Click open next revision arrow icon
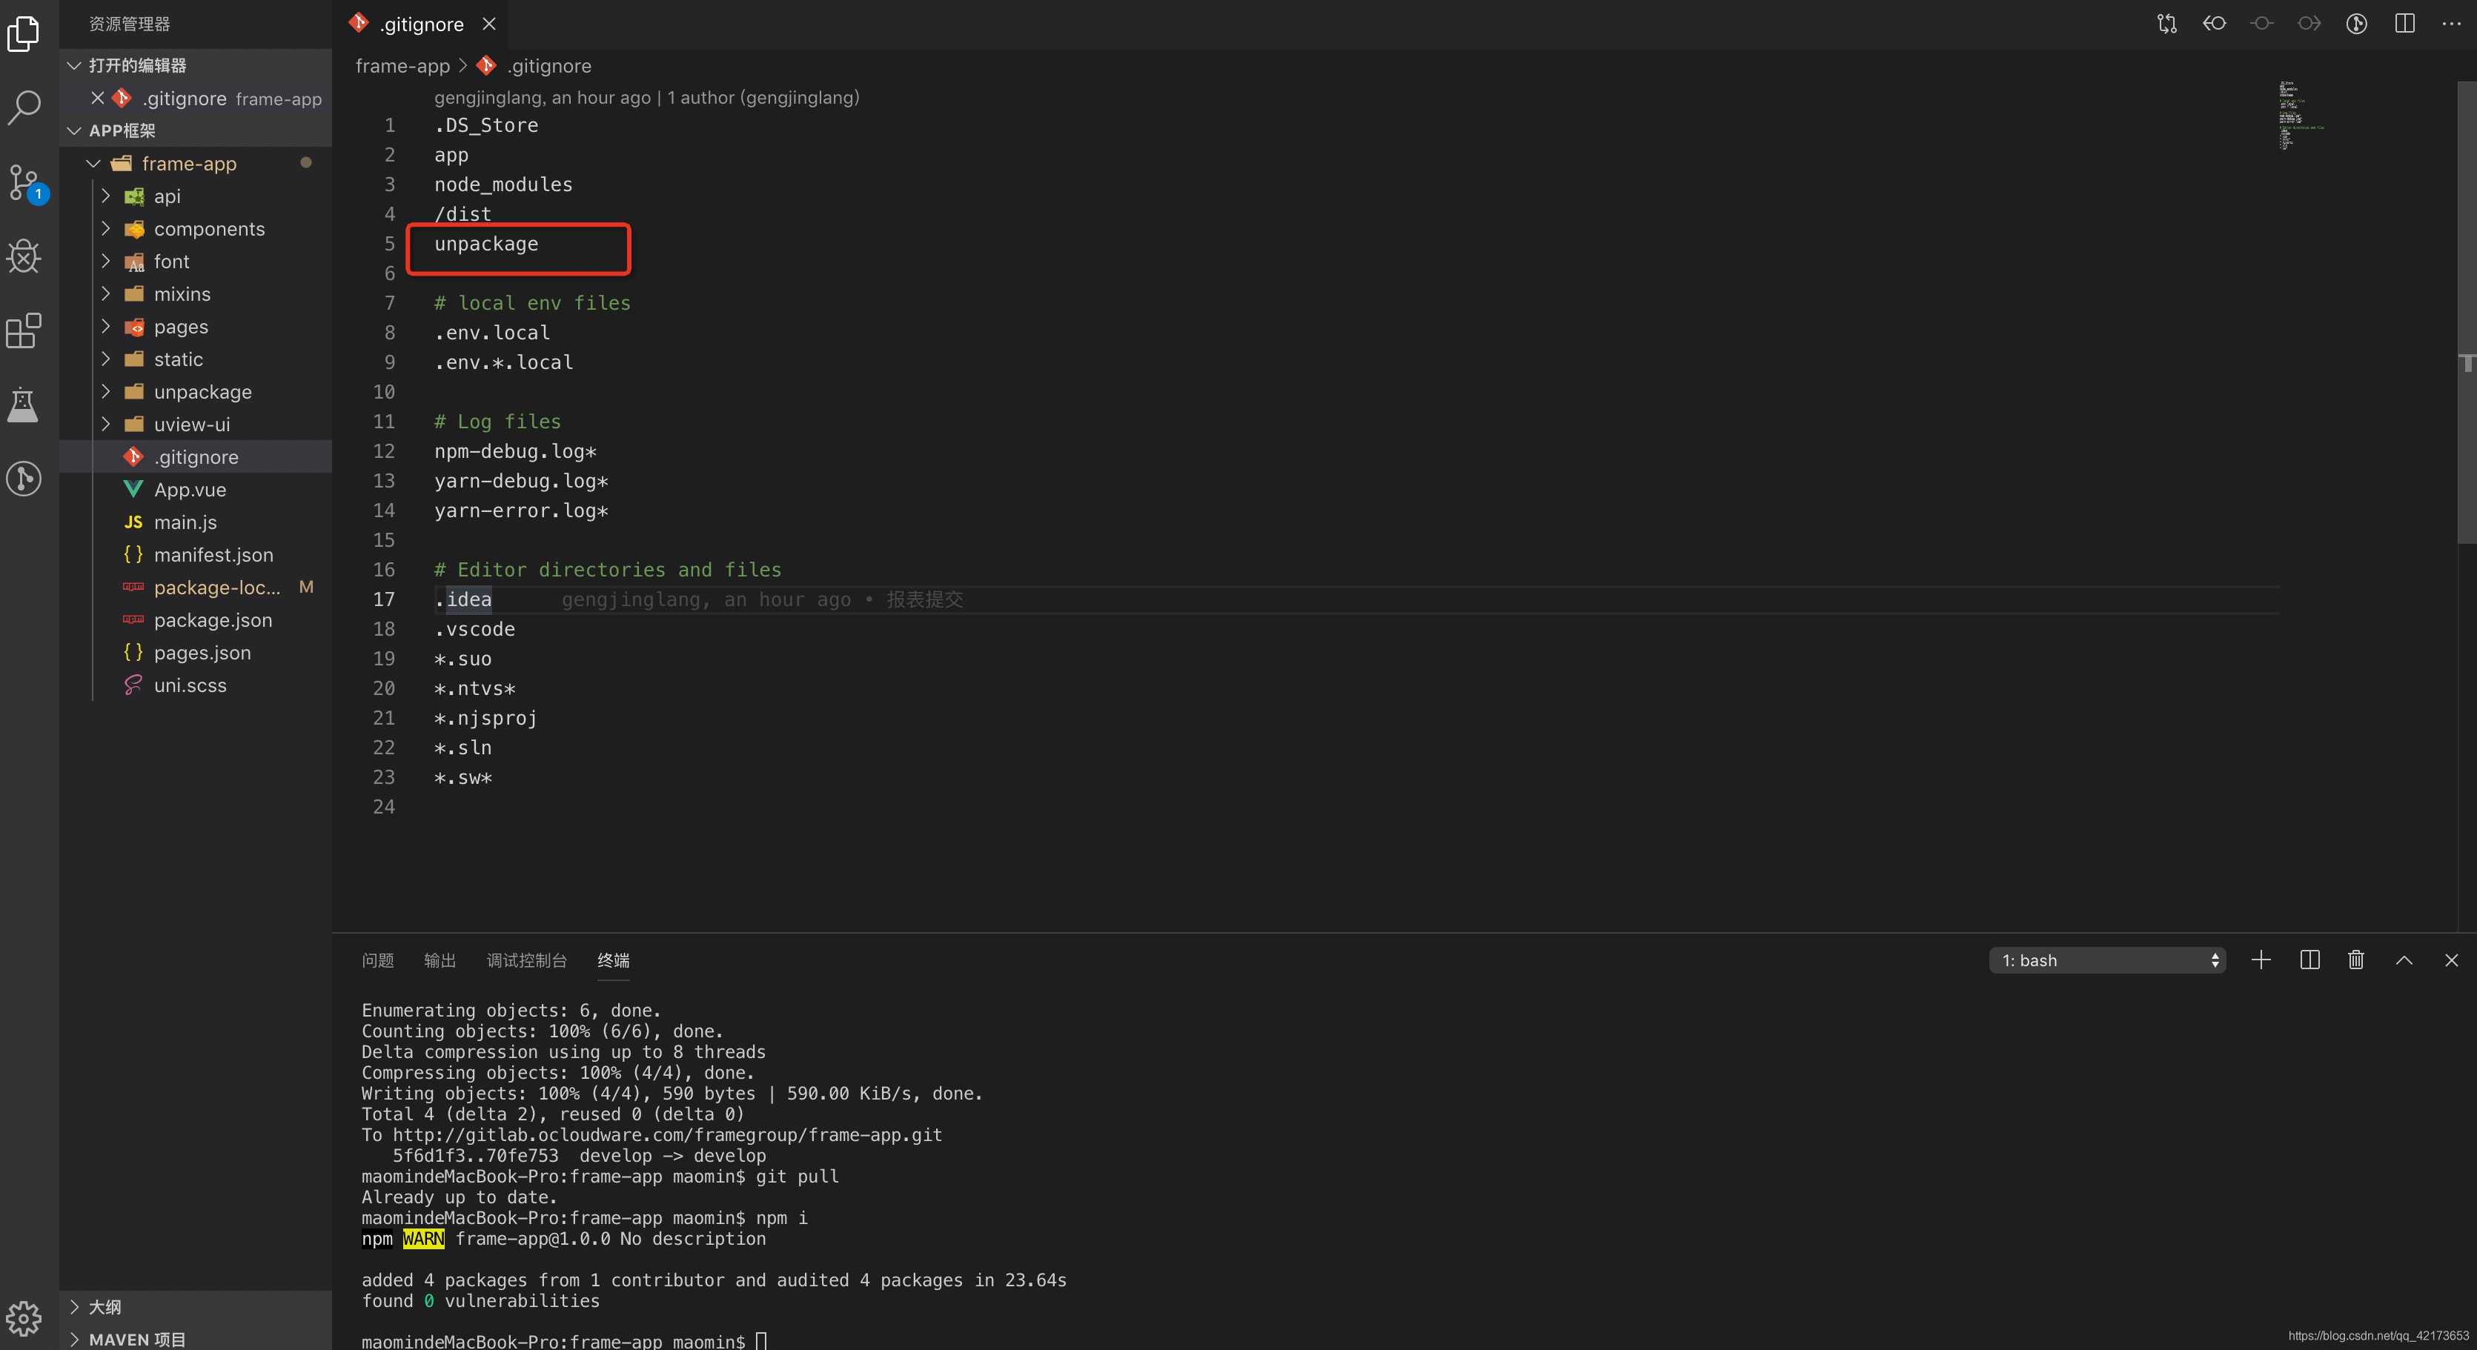Image resolution: width=2477 pixels, height=1350 pixels. pos(2309,23)
